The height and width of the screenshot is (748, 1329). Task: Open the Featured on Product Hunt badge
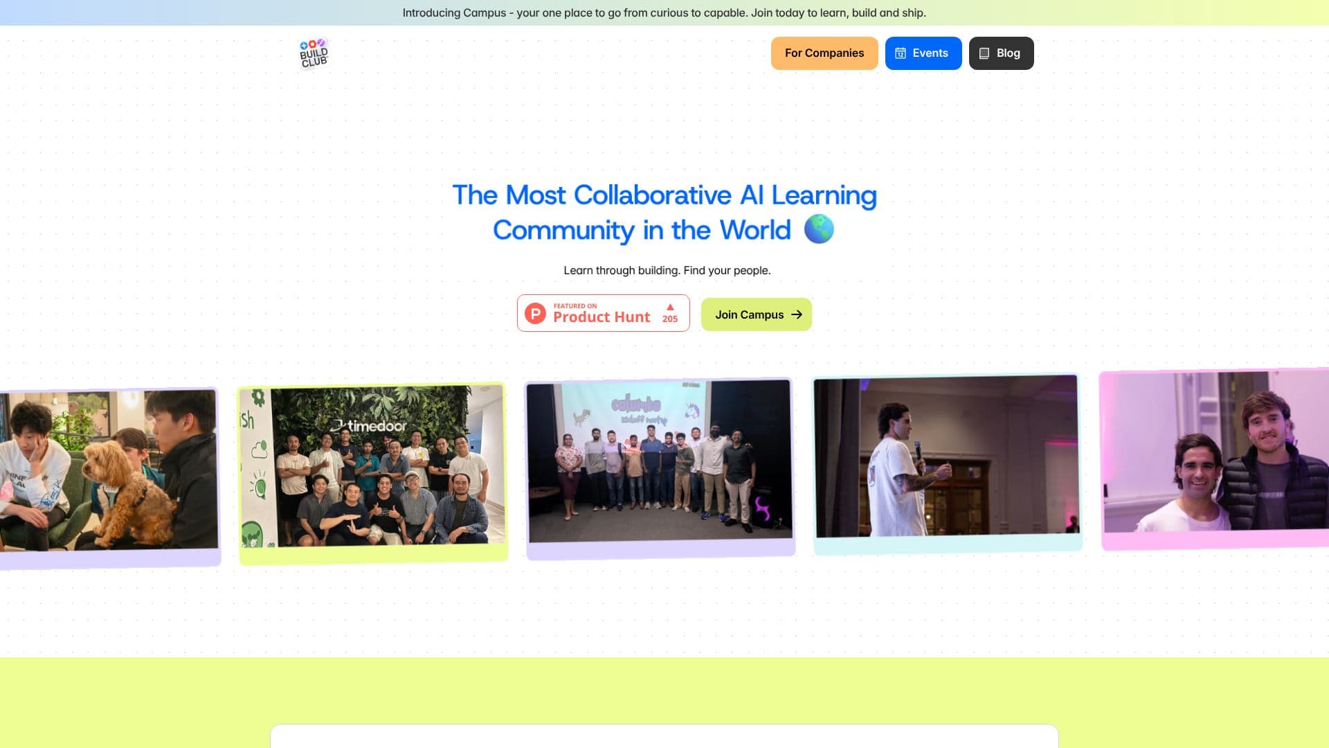603,313
